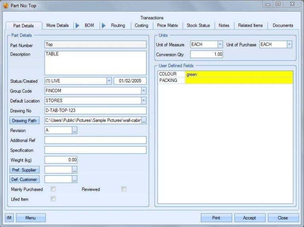
Task: Open the Routing tab
Action: (118, 26)
